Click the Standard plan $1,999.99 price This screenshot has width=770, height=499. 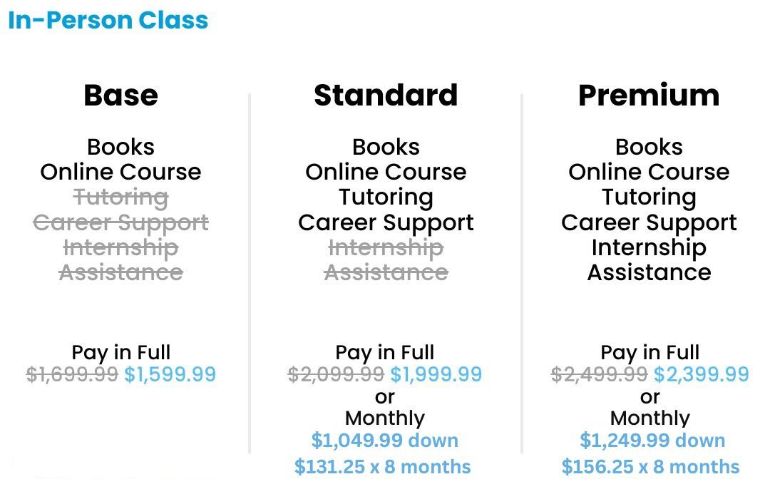(x=436, y=374)
